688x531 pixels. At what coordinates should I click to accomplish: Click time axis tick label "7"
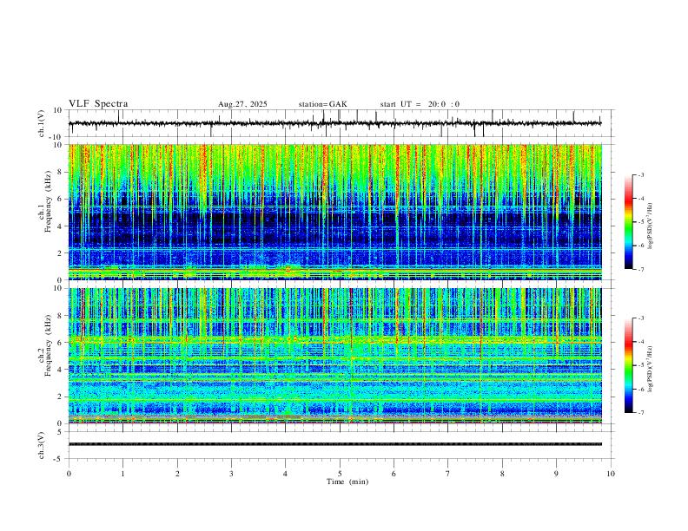pos(448,474)
